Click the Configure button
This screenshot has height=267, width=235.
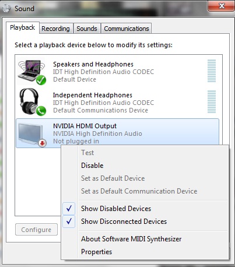(36, 230)
